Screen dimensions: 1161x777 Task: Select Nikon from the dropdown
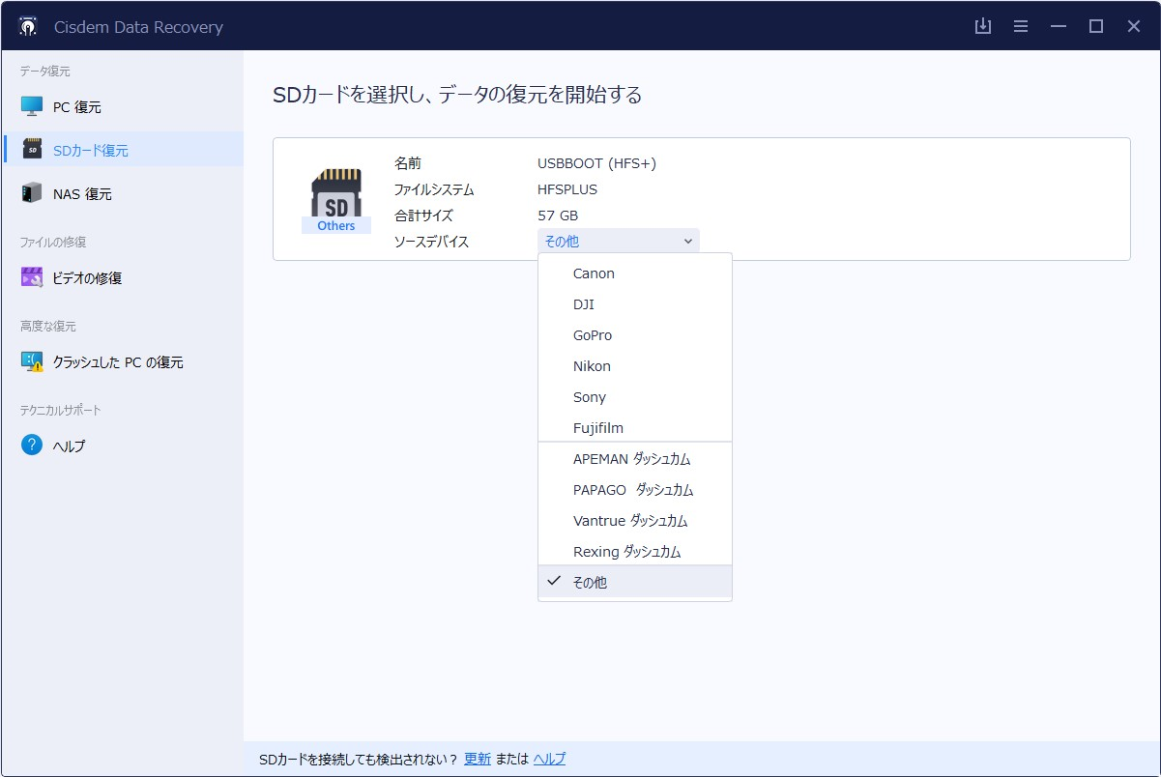(592, 366)
